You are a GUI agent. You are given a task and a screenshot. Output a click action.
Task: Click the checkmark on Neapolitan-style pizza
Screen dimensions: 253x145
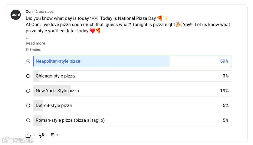click(x=28, y=61)
